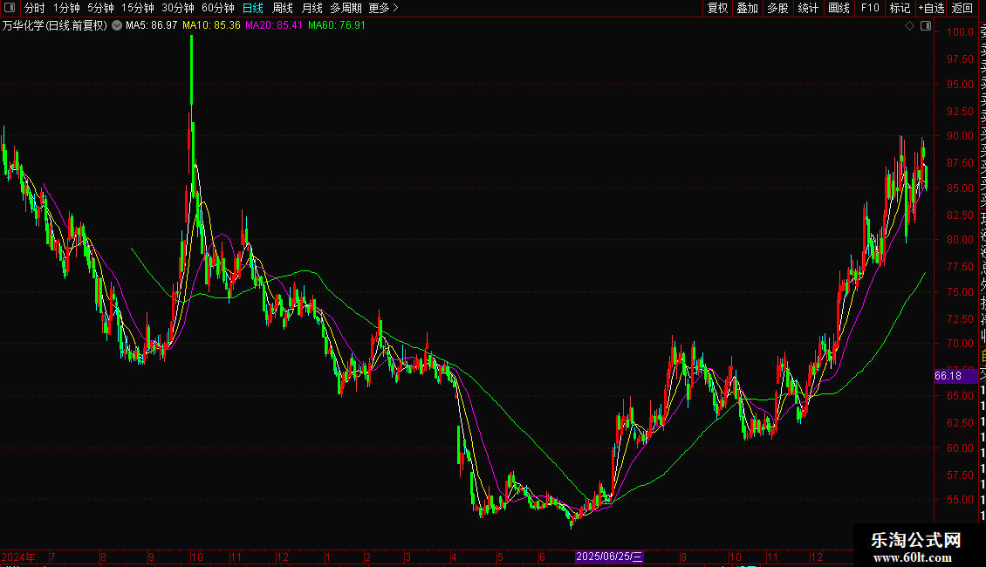Image resolution: width=986 pixels, height=567 pixels.
Task: Click the MA20 indicator value label
Action: 274,25
